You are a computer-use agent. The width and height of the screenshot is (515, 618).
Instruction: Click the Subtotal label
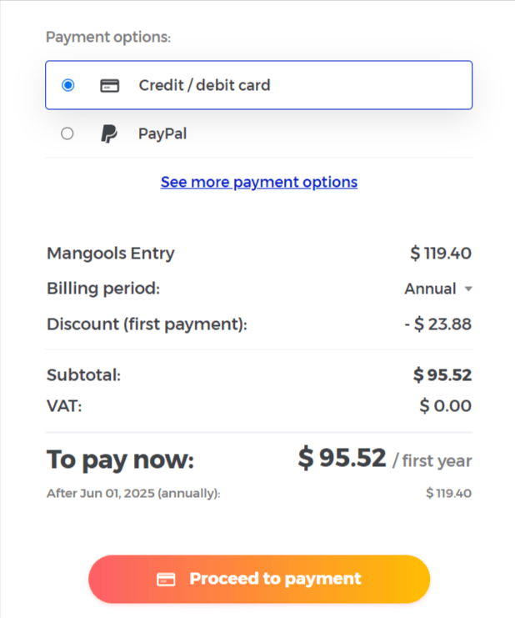click(x=83, y=375)
